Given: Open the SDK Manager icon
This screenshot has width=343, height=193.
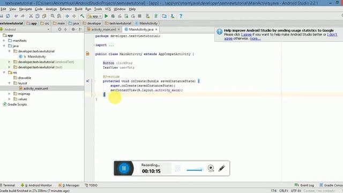Looking at the screenshot, I should (x=173, y=16).
